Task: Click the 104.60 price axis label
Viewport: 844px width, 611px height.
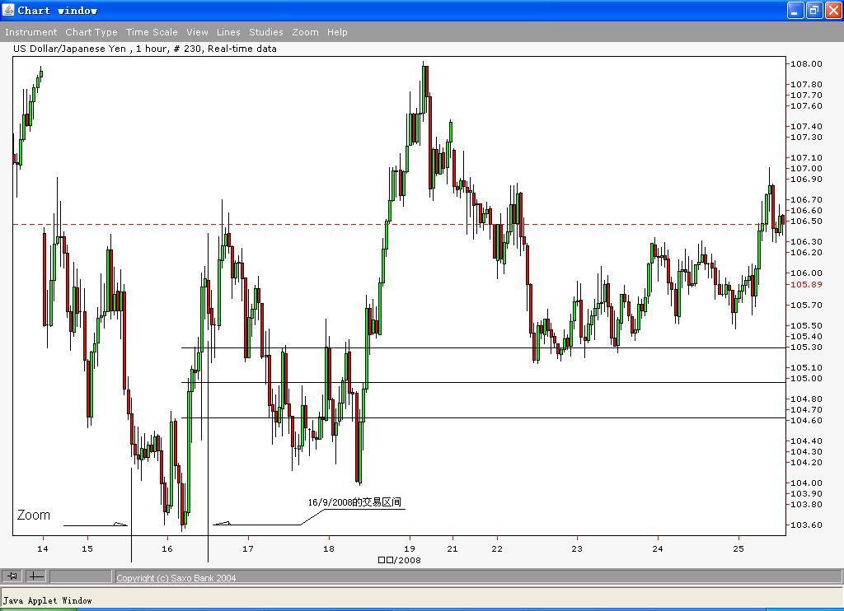Action: (806, 420)
